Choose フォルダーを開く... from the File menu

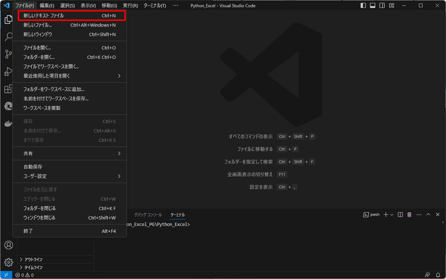click(69, 57)
